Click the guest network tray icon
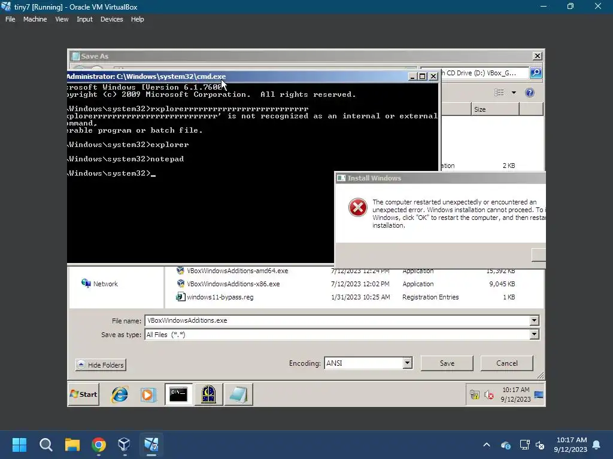Screen dimensions: 613x459 click(x=475, y=394)
